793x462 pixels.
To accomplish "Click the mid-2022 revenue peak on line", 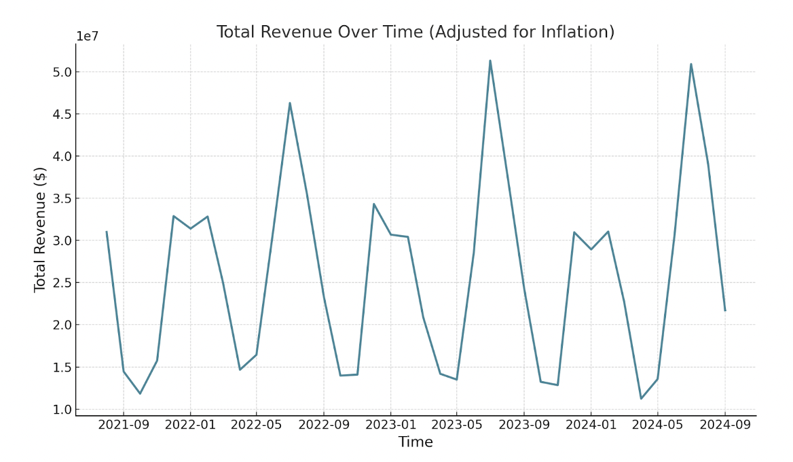I will point(290,103).
